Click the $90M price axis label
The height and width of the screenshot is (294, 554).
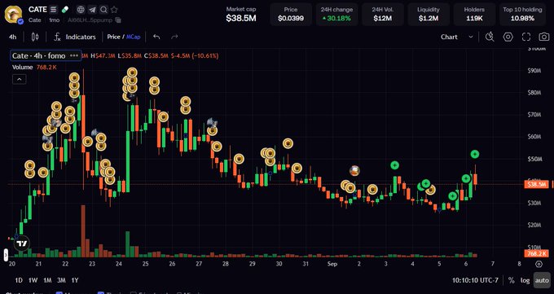coord(534,71)
